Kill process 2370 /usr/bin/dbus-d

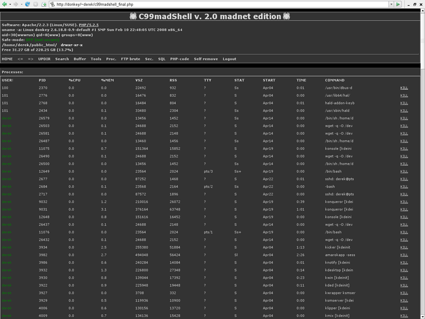point(404,88)
